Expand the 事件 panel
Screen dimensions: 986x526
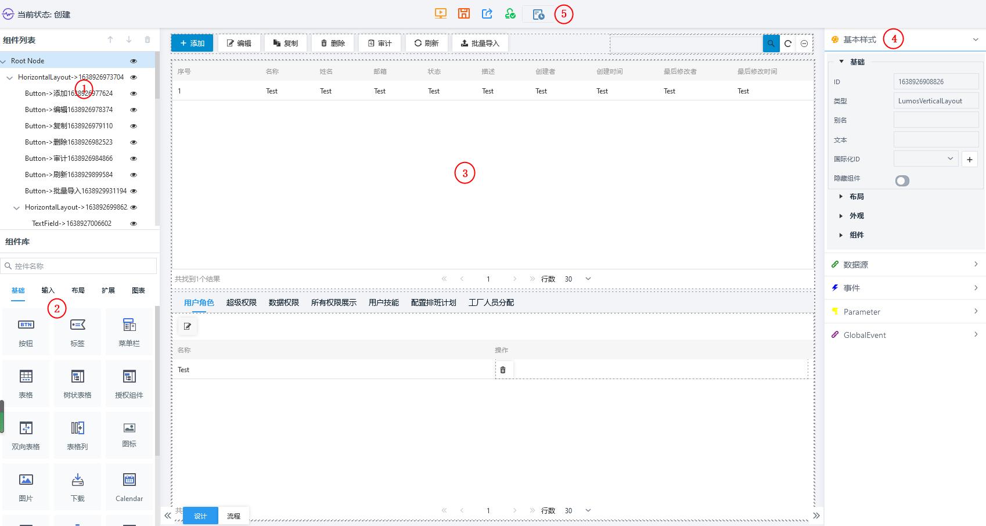pyautogui.click(x=905, y=288)
